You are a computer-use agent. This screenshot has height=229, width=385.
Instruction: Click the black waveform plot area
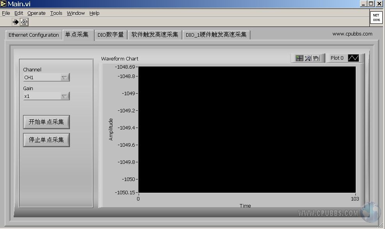click(x=247, y=130)
